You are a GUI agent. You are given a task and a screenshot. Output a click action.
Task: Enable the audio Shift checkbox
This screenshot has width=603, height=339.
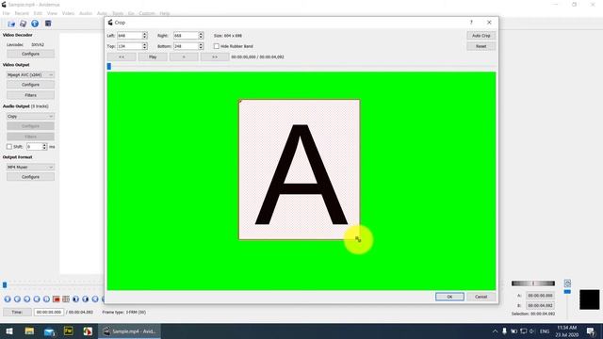pos(9,147)
